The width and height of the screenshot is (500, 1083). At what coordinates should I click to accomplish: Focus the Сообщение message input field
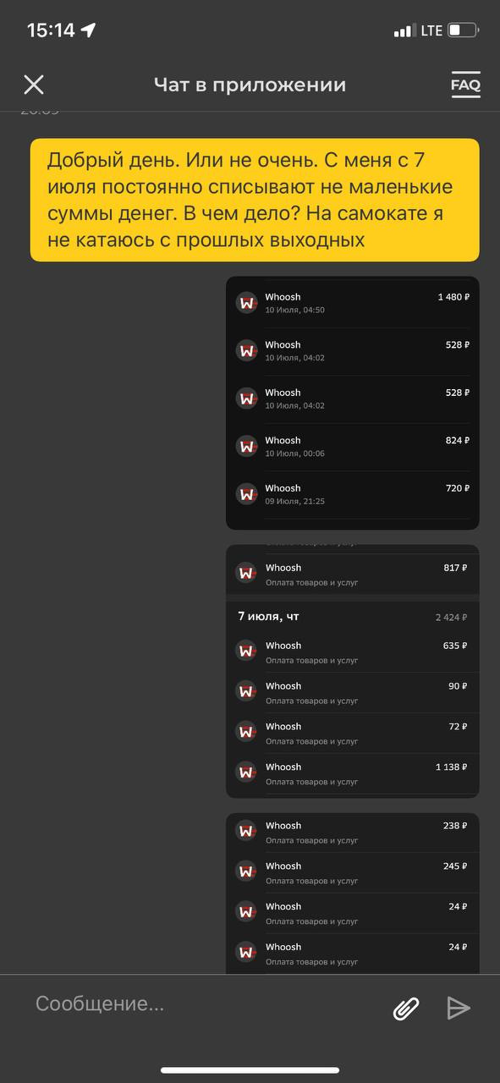[203, 1004]
